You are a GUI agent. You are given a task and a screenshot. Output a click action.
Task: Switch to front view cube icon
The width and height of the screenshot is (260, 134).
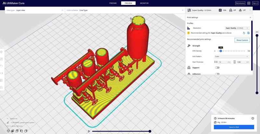click(13, 131)
